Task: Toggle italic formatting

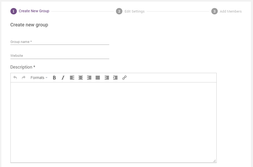Action: [x=63, y=78]
